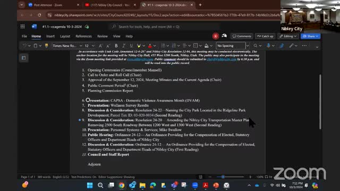
Task: Open the browser tab search dropdown
Action: tap(21, 5)
